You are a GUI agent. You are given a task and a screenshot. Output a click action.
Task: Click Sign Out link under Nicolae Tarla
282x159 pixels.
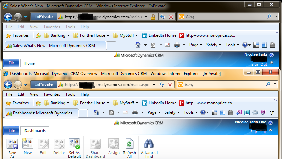(259, 64)
